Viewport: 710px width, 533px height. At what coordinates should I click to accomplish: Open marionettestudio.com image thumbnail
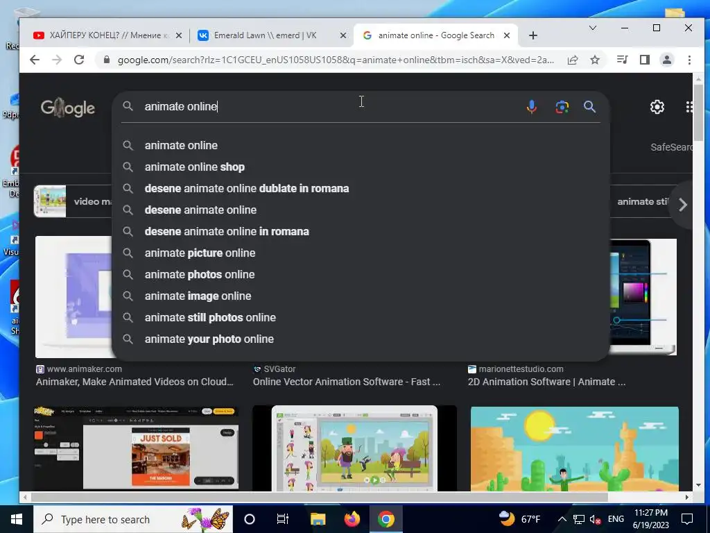coord(643,297)
